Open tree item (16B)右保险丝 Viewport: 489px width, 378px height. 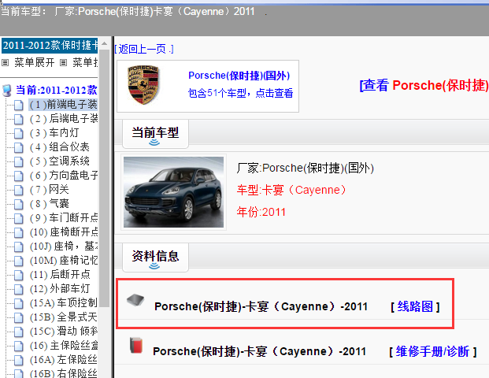[x=64, y=373]
